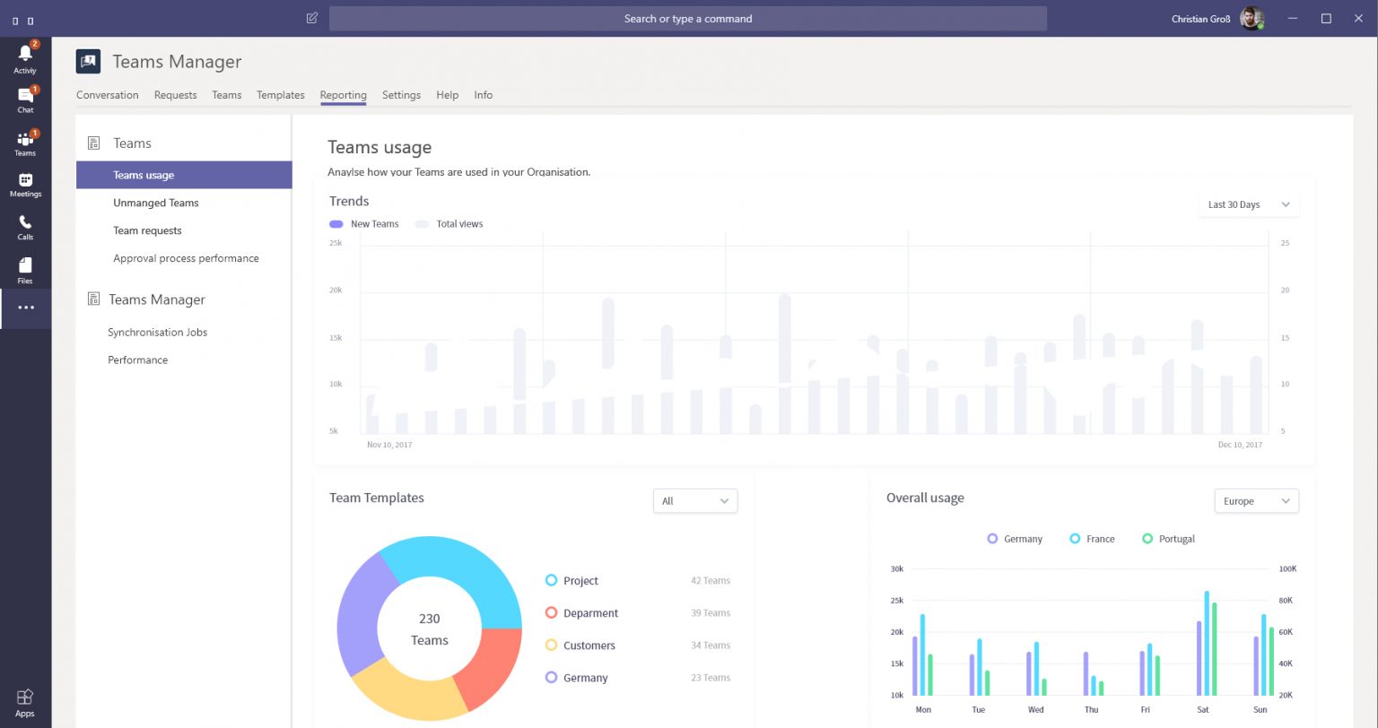Click the purple Germany donut segment

(361, 614)
